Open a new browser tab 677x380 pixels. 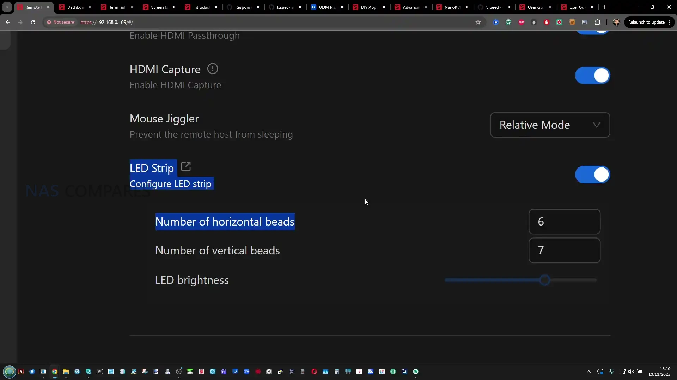[605, 7]
